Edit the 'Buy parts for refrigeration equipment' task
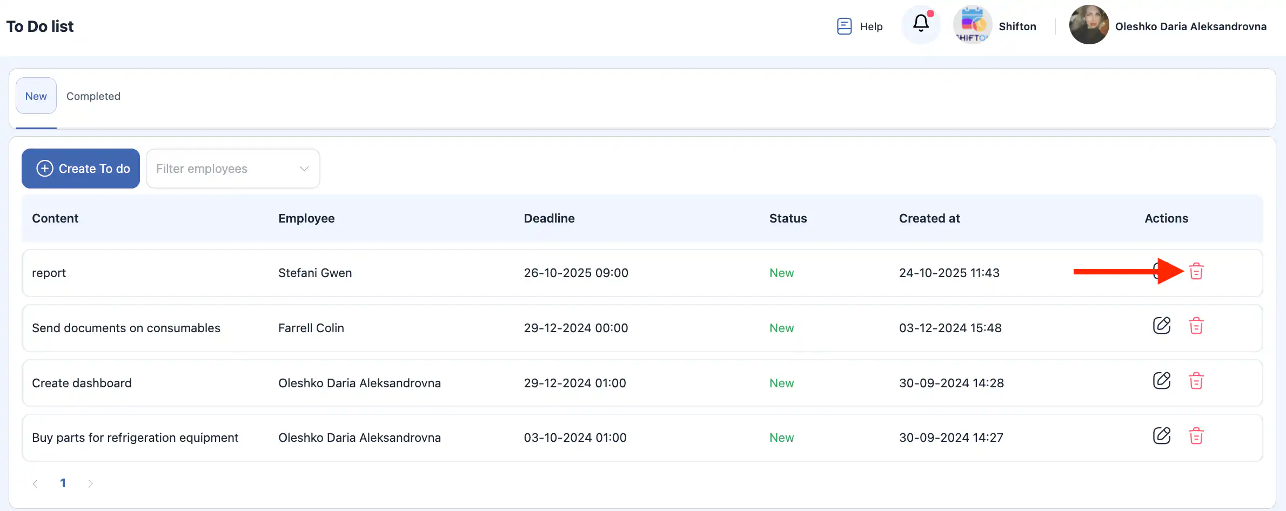Viewport: 1286px width, 511px height. (x=1162, y=436)
